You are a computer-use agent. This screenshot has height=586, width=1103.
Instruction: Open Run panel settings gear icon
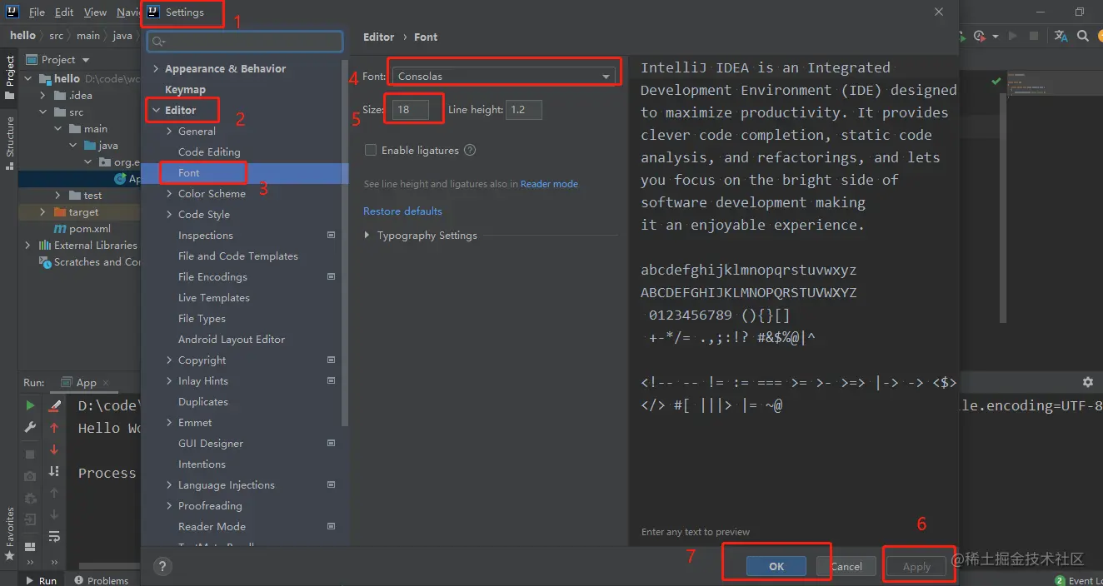click(x=1087, y=382)
